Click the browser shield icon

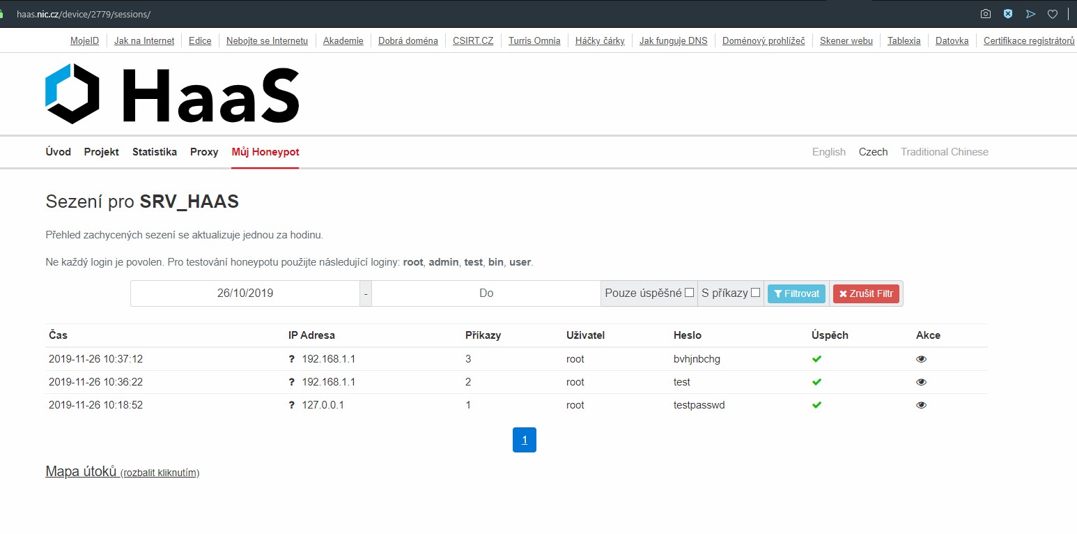1008,14
